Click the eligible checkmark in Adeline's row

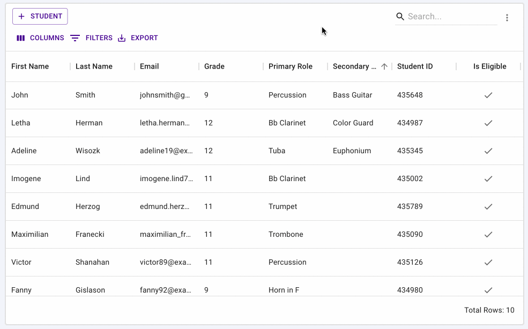pyautogui.click(x=488, y=151)
